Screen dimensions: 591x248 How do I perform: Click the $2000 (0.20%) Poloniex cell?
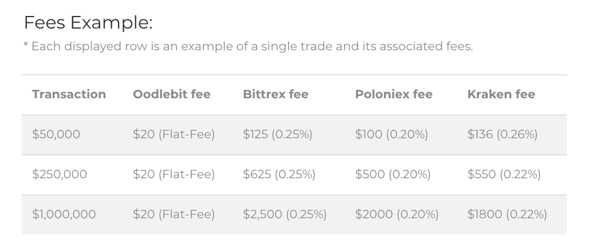click(x=396, y=214)
